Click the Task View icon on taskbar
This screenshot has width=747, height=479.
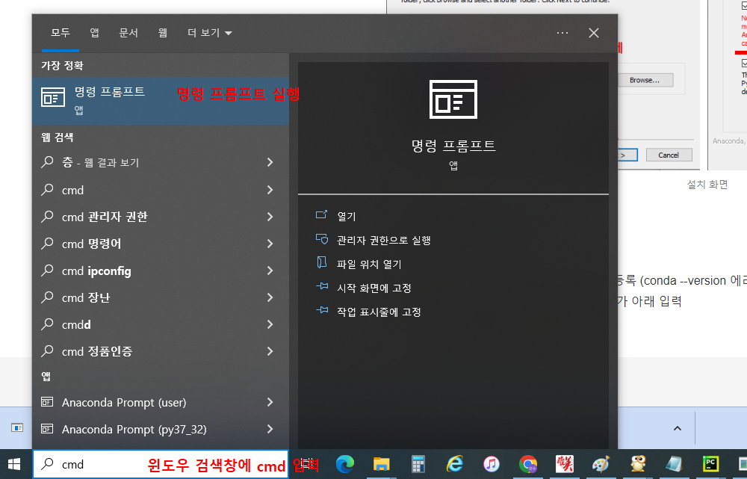(x=307, y=464)
